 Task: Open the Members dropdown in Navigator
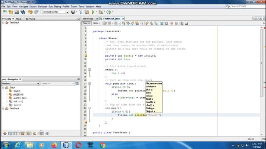click(20, 84)
